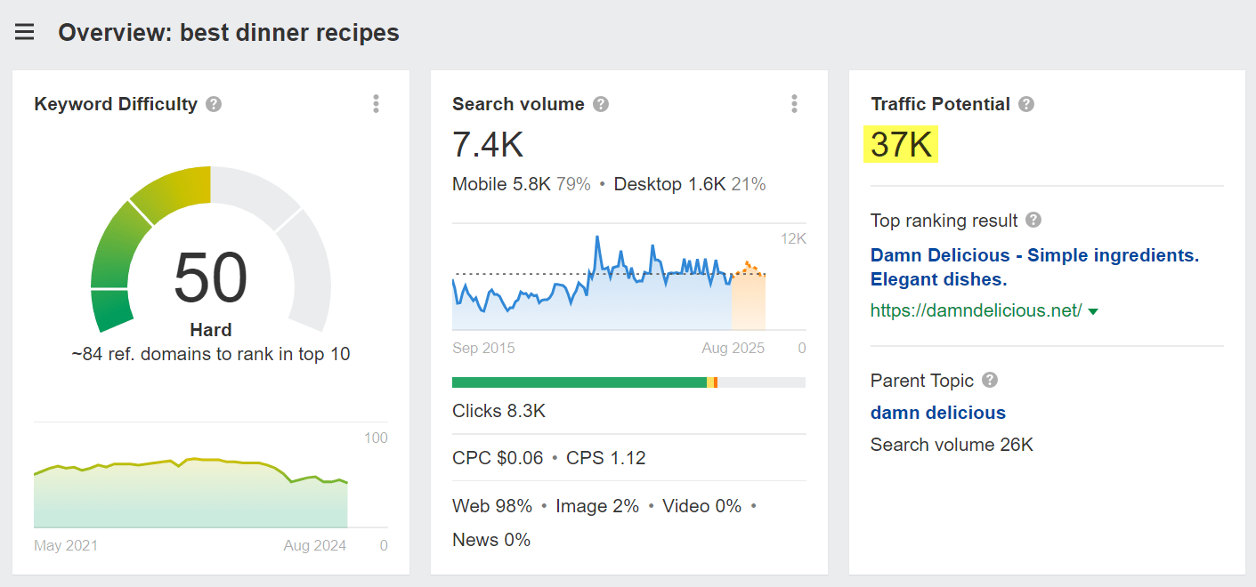
Task: Open the navigation hamburger menu
Action: pyautogui.click(x=24, y=31)
